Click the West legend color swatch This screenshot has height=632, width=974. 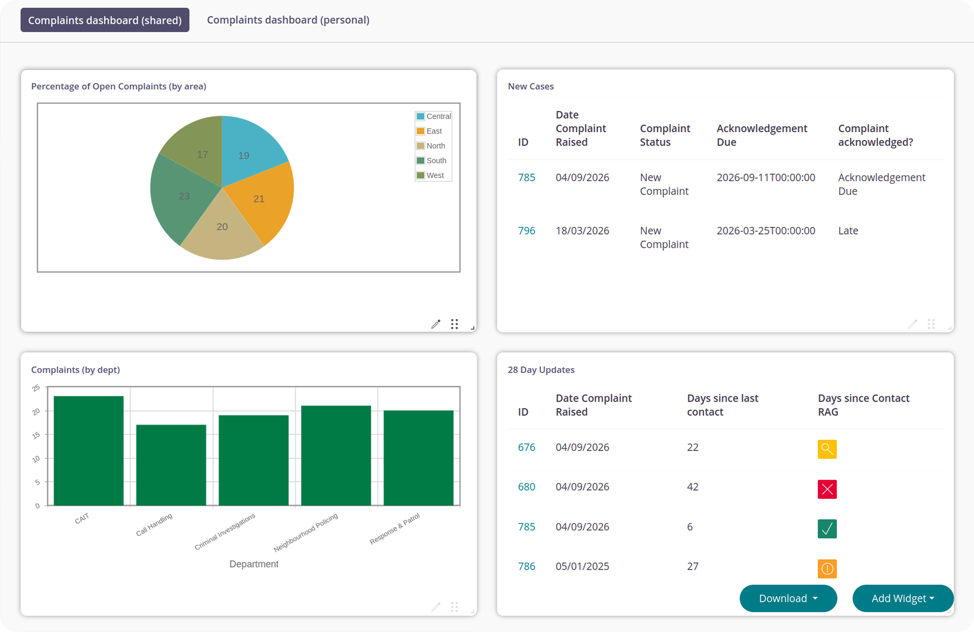coord(421,175)
